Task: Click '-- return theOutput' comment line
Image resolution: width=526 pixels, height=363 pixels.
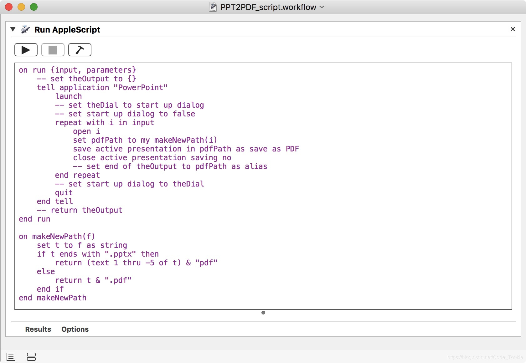Action: tap(80, 210)
